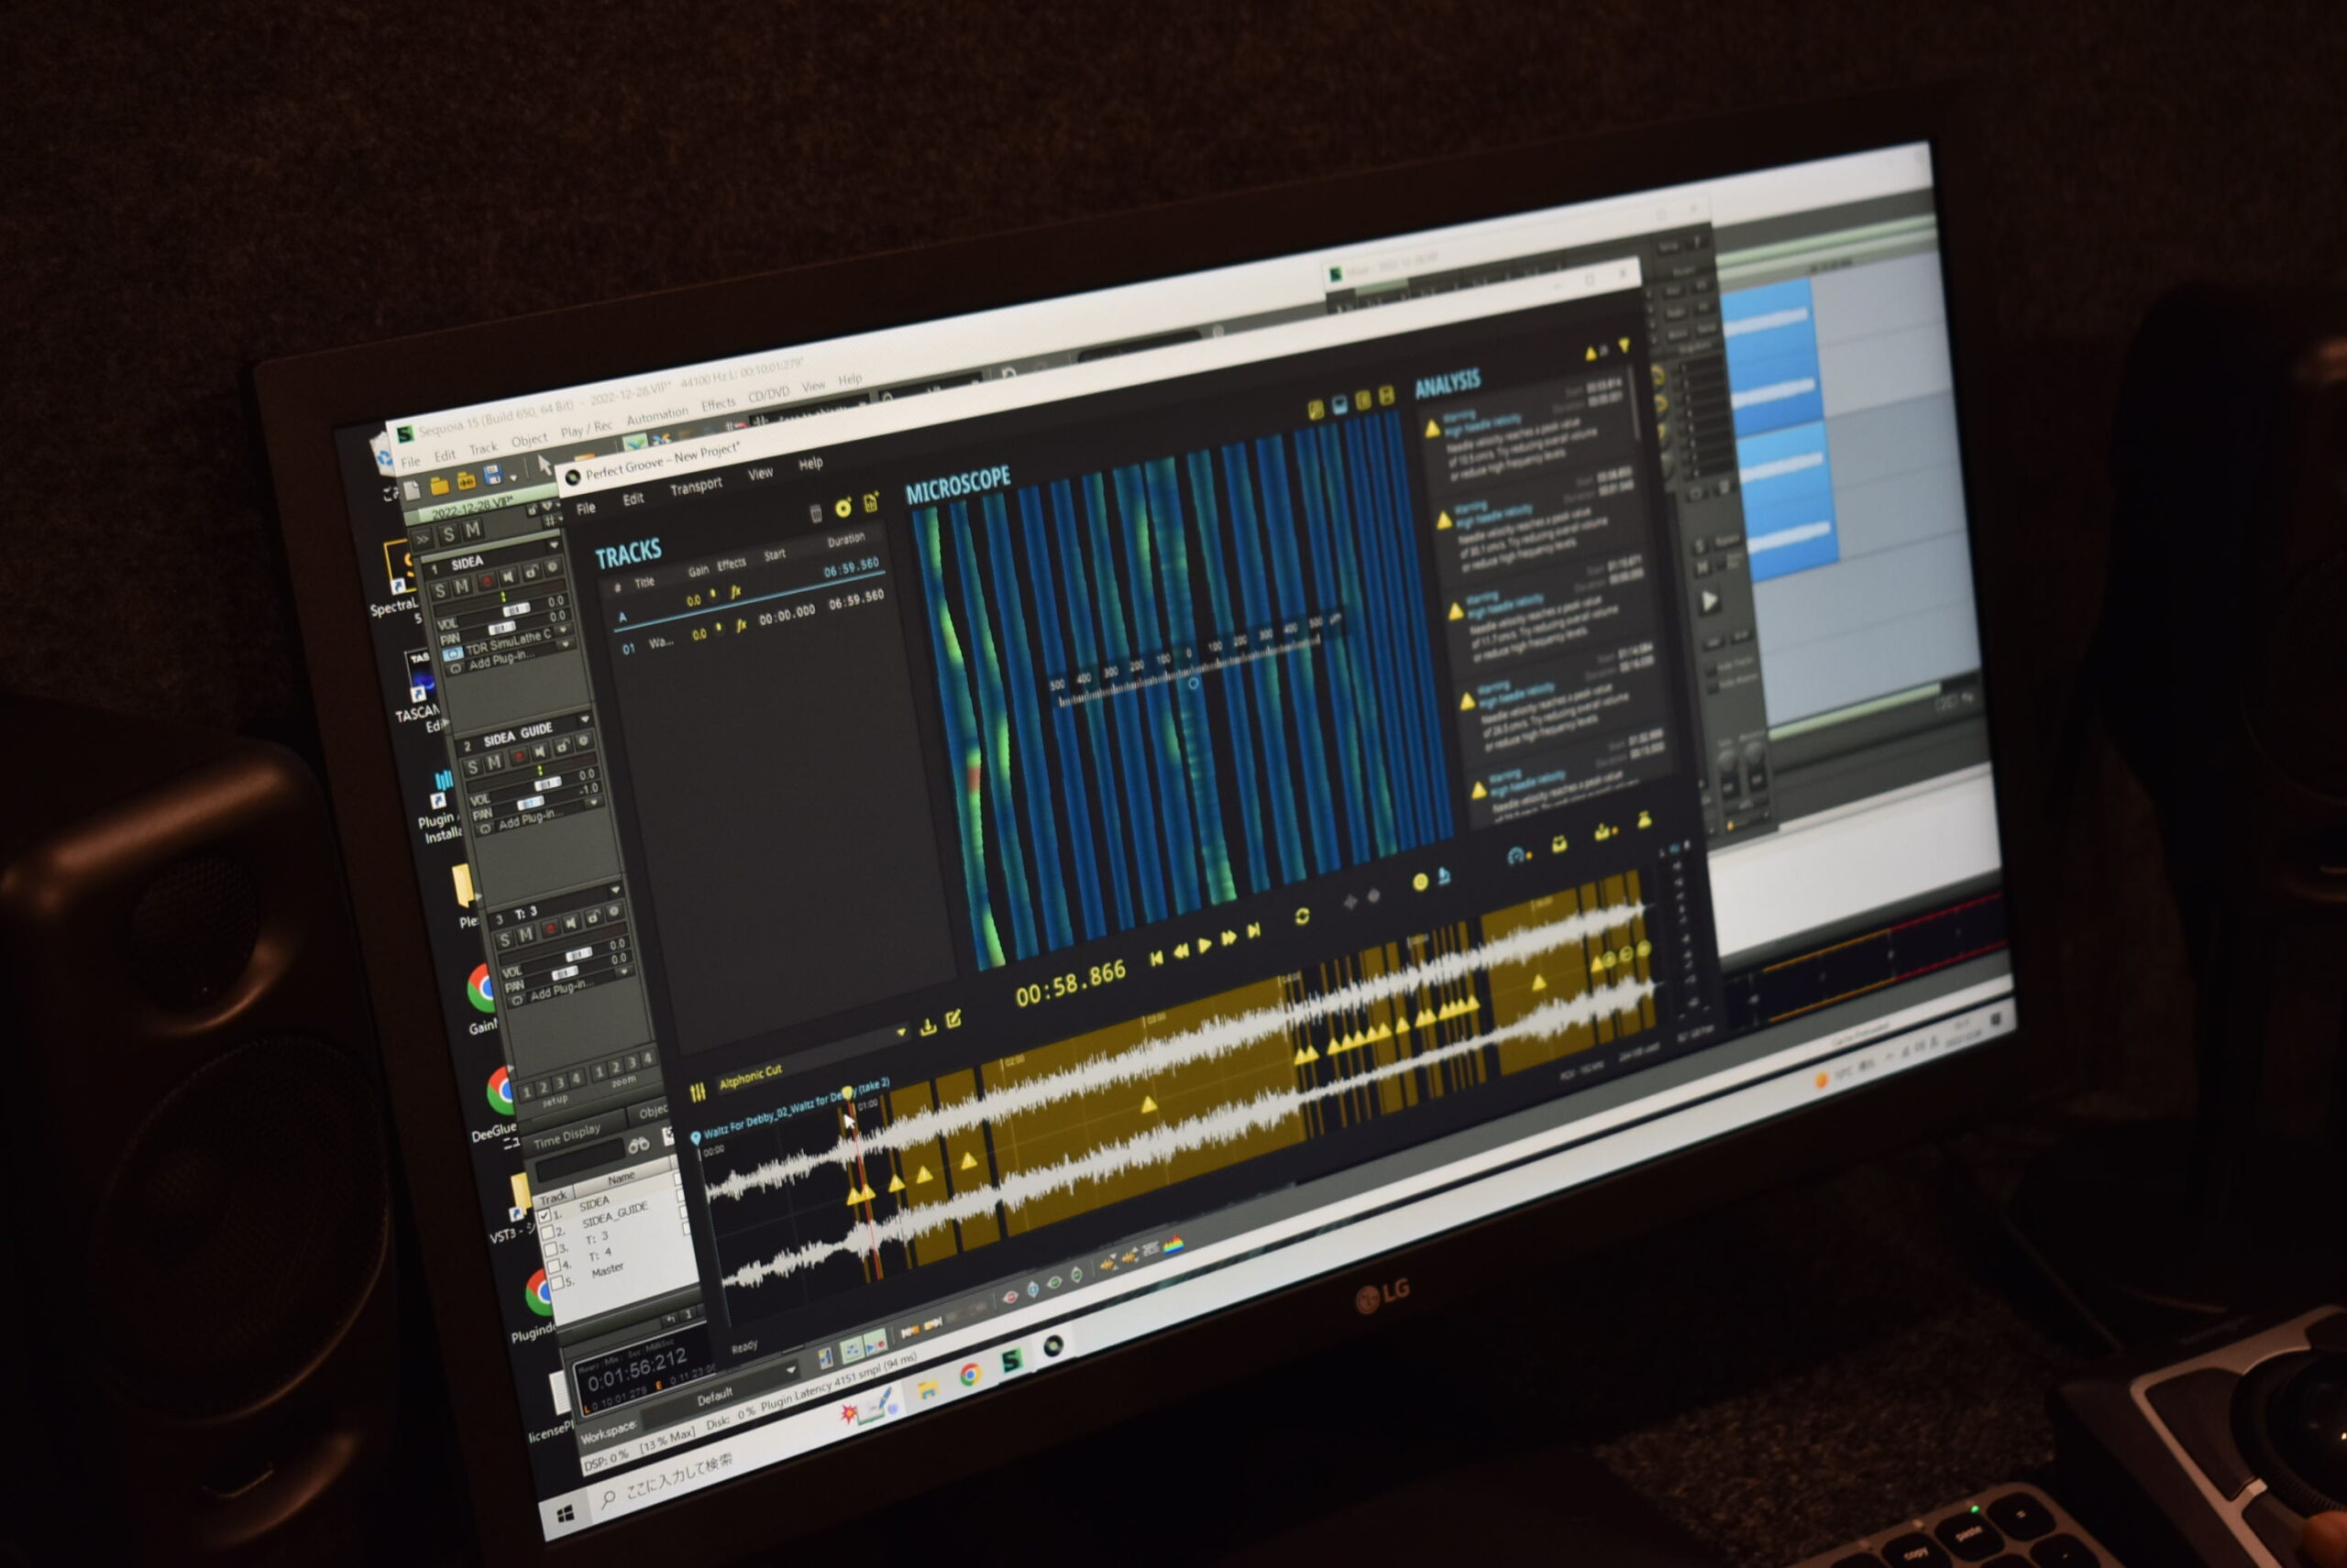2347x1568 pixels.
Task: Click the blue view icon above the Microscope
Action: (1339, 405)
